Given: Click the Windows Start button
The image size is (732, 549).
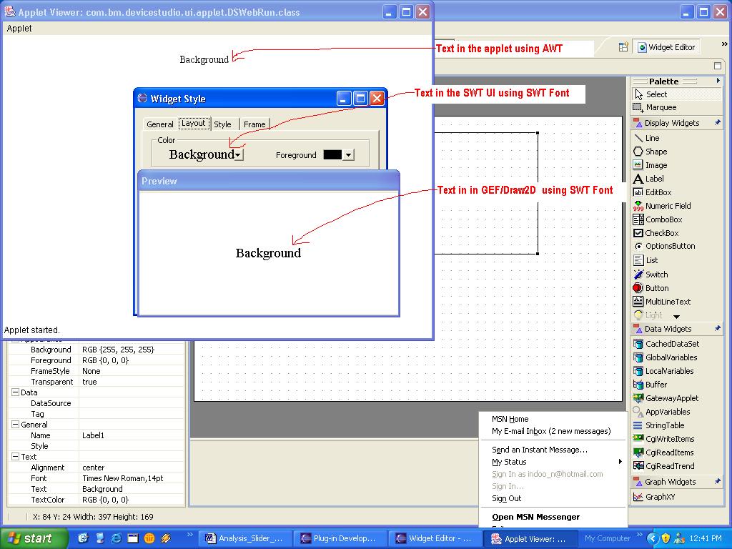Looking at the screenshot, I should 34,538.
